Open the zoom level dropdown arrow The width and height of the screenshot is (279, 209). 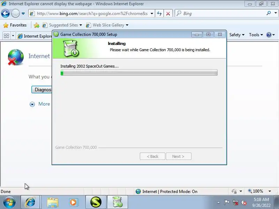pos(270,191)
